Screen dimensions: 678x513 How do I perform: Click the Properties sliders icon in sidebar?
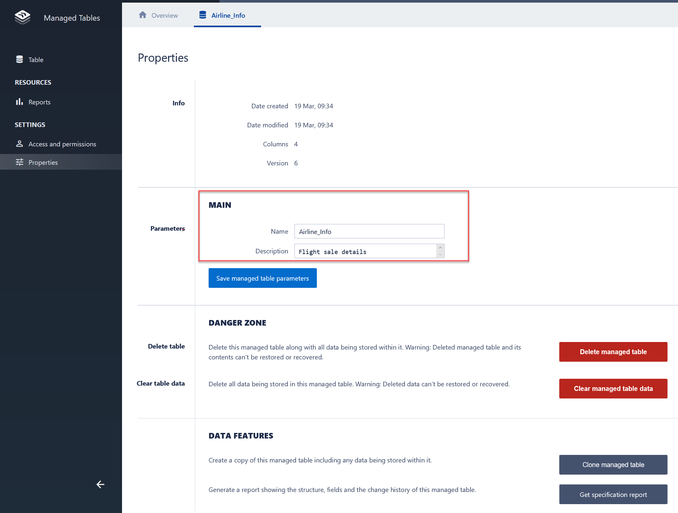[19, 162]
